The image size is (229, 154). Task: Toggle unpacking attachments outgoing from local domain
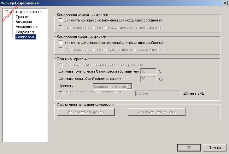61,27
